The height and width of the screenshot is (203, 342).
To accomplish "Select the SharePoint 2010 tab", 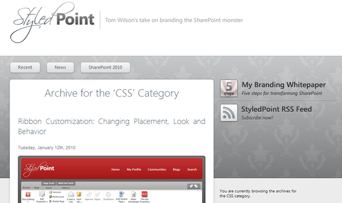I will pos(105,67).
